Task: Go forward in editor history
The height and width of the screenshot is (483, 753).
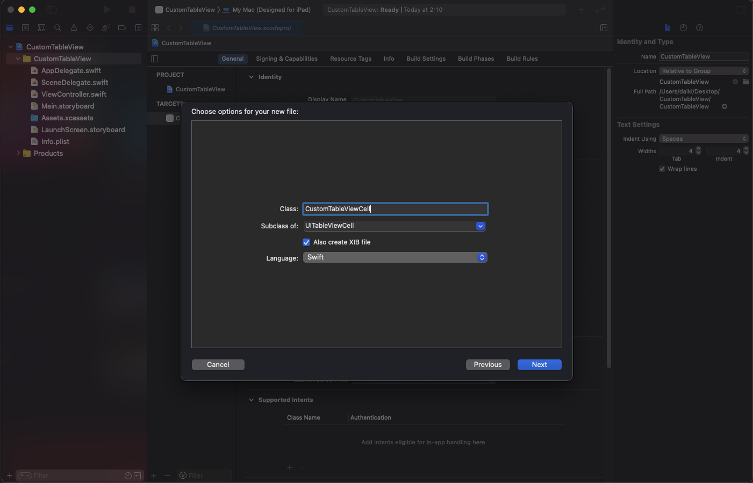Action: pos(181,28)
